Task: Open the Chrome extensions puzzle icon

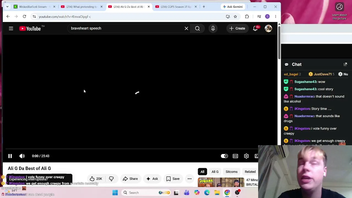Action: pos(247,16)
